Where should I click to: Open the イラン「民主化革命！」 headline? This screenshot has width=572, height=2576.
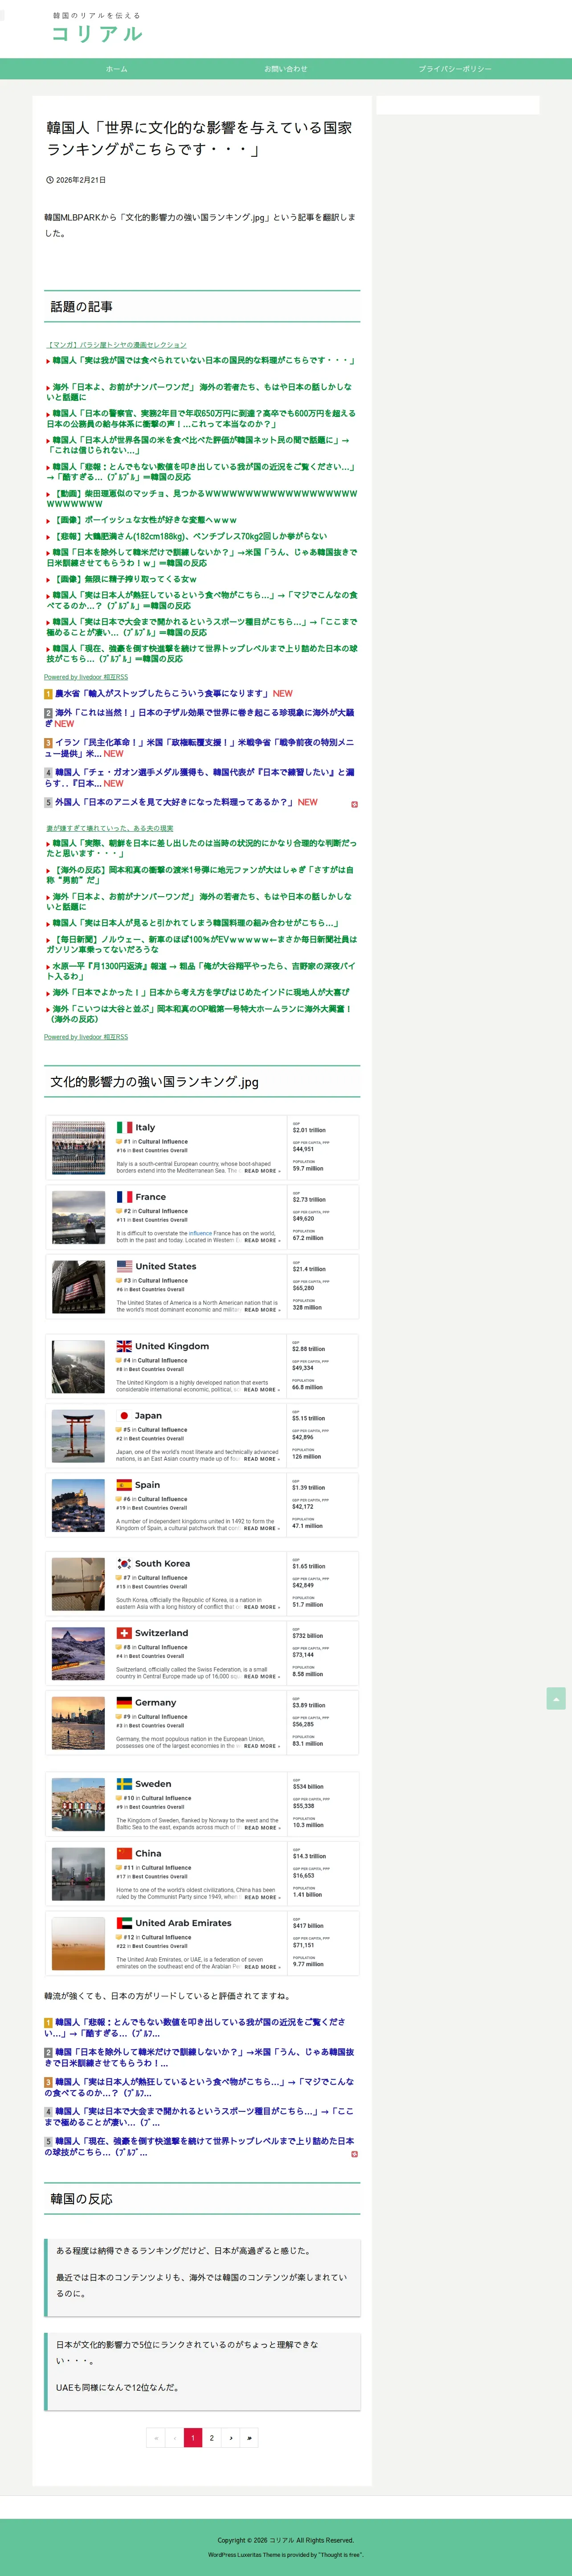click(199, 748)
